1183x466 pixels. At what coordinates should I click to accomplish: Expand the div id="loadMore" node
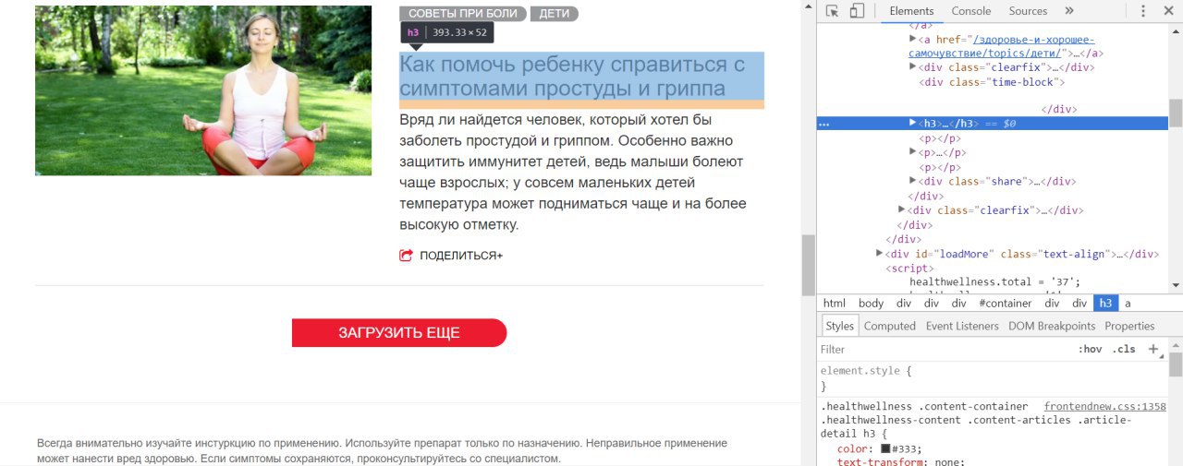[x=880, y=254]
